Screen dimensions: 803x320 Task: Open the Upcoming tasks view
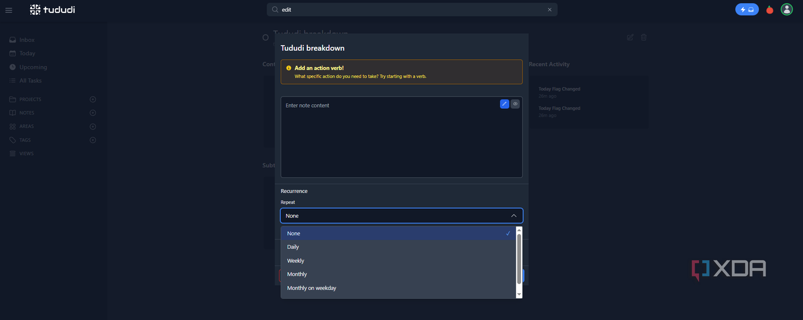click(33, 67)
